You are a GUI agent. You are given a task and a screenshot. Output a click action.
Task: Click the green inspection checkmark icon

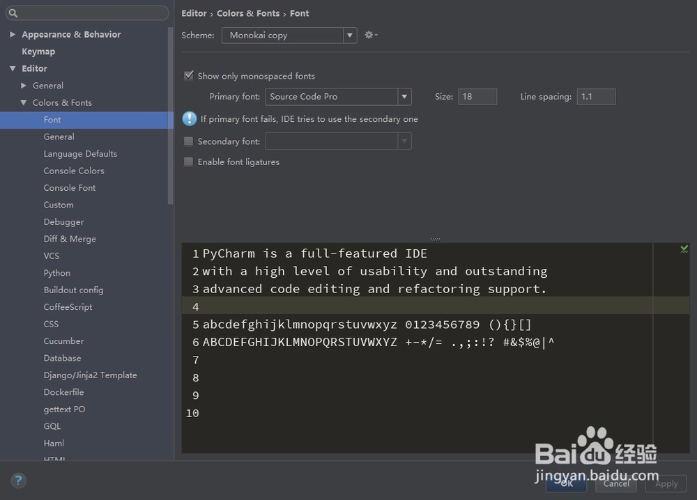tap(684, 249)
